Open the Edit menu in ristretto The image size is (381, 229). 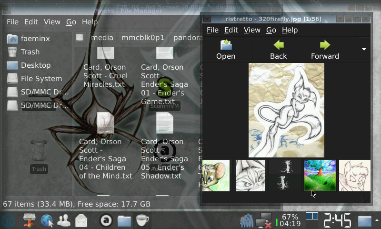(231, 30)
